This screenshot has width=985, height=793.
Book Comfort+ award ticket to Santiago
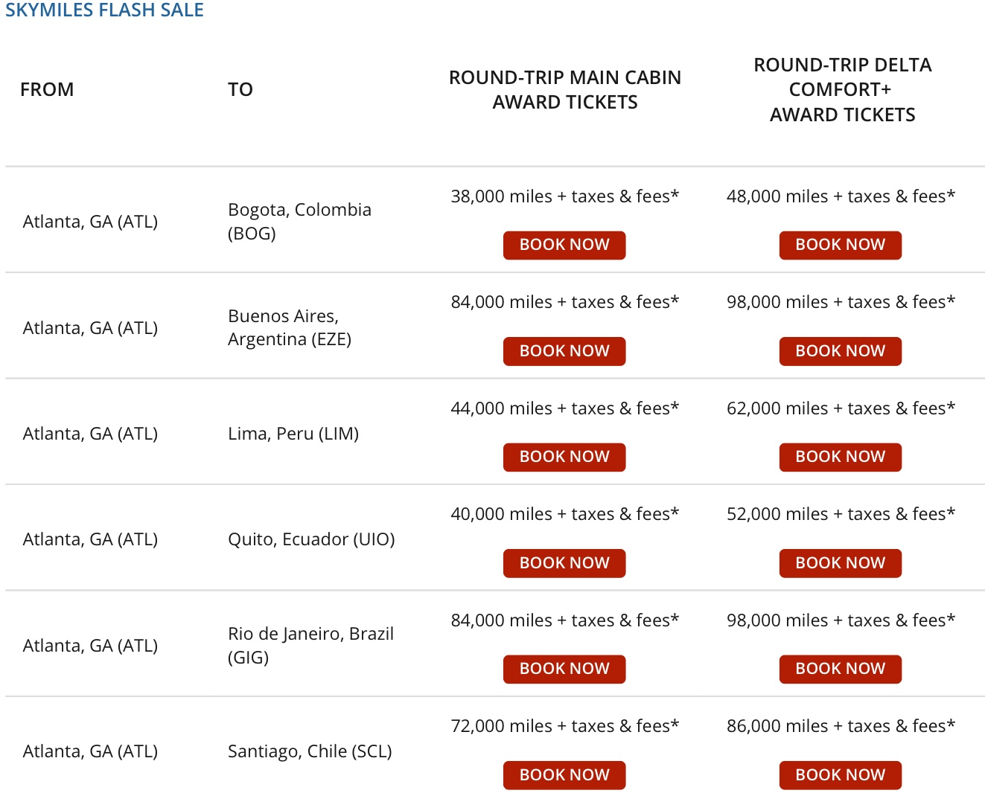point(840,774)
